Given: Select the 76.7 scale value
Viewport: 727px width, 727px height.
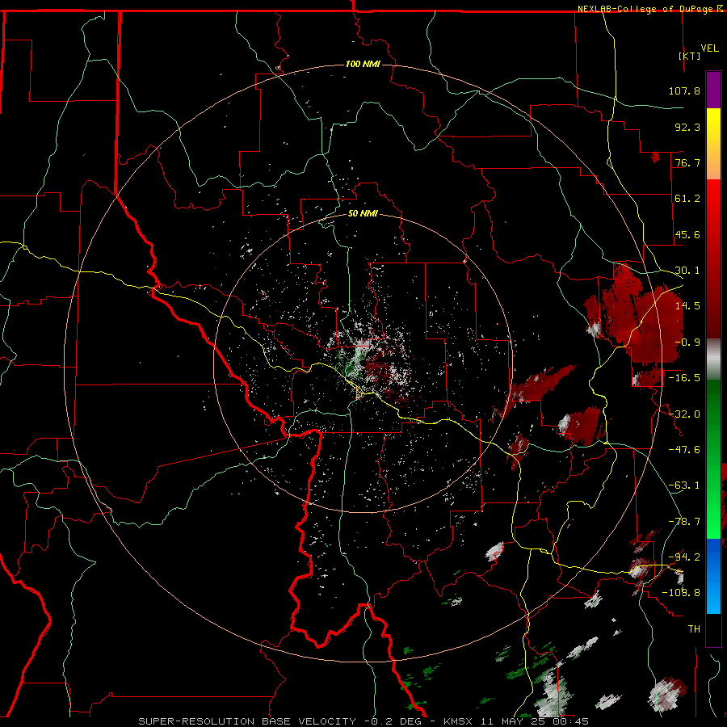Looking at the screenshot, I should click(x=687, y=162).
